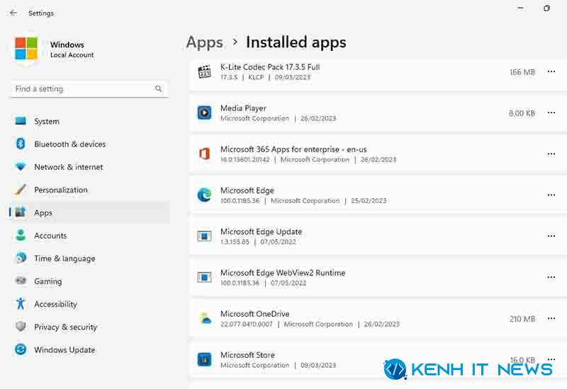Go to Bluetooth & devices settings

(90, 144)
